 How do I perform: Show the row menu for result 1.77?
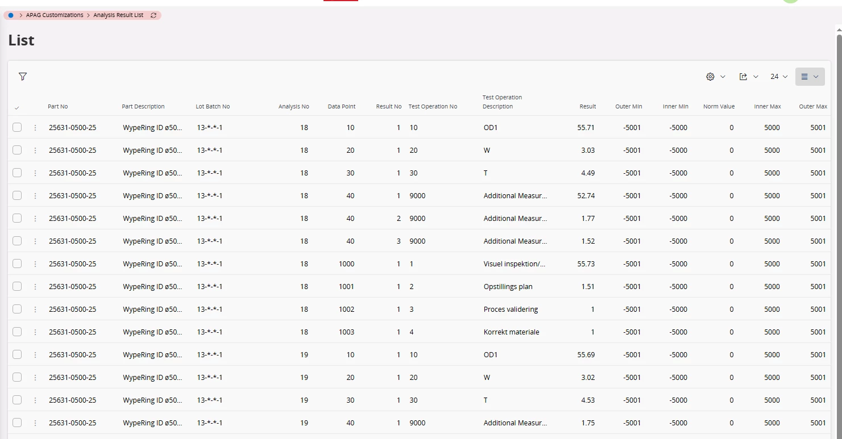[35, 219]
